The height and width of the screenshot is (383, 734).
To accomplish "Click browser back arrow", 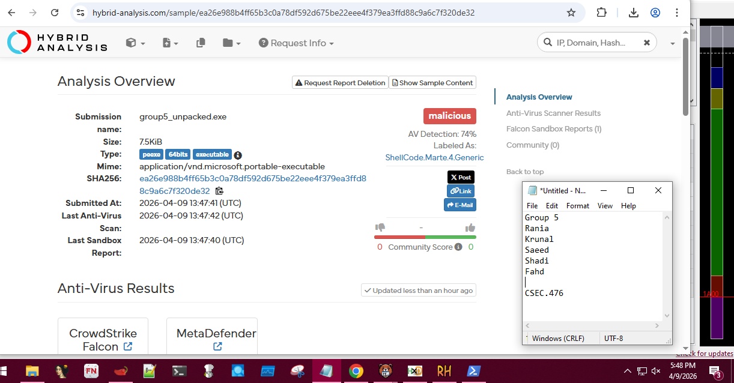I will [11, 13].
